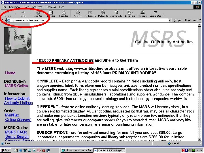Switch to Microsoft Word taskbar button
This screenshot has width=204, height=153.
click(76, 150)
